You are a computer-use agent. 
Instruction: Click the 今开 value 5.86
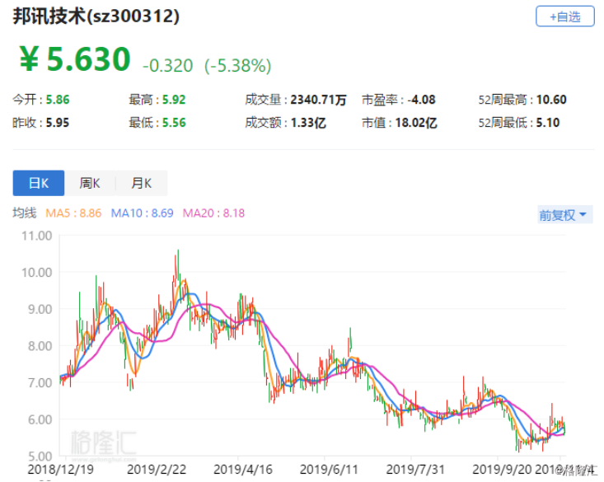(58, 100)
